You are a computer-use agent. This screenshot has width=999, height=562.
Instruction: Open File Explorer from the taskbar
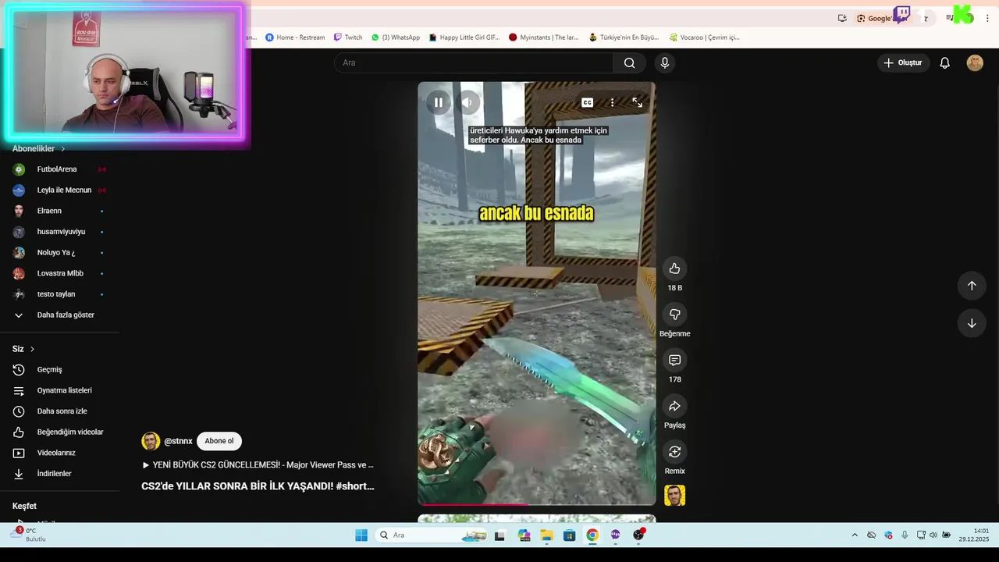(546, 535)
